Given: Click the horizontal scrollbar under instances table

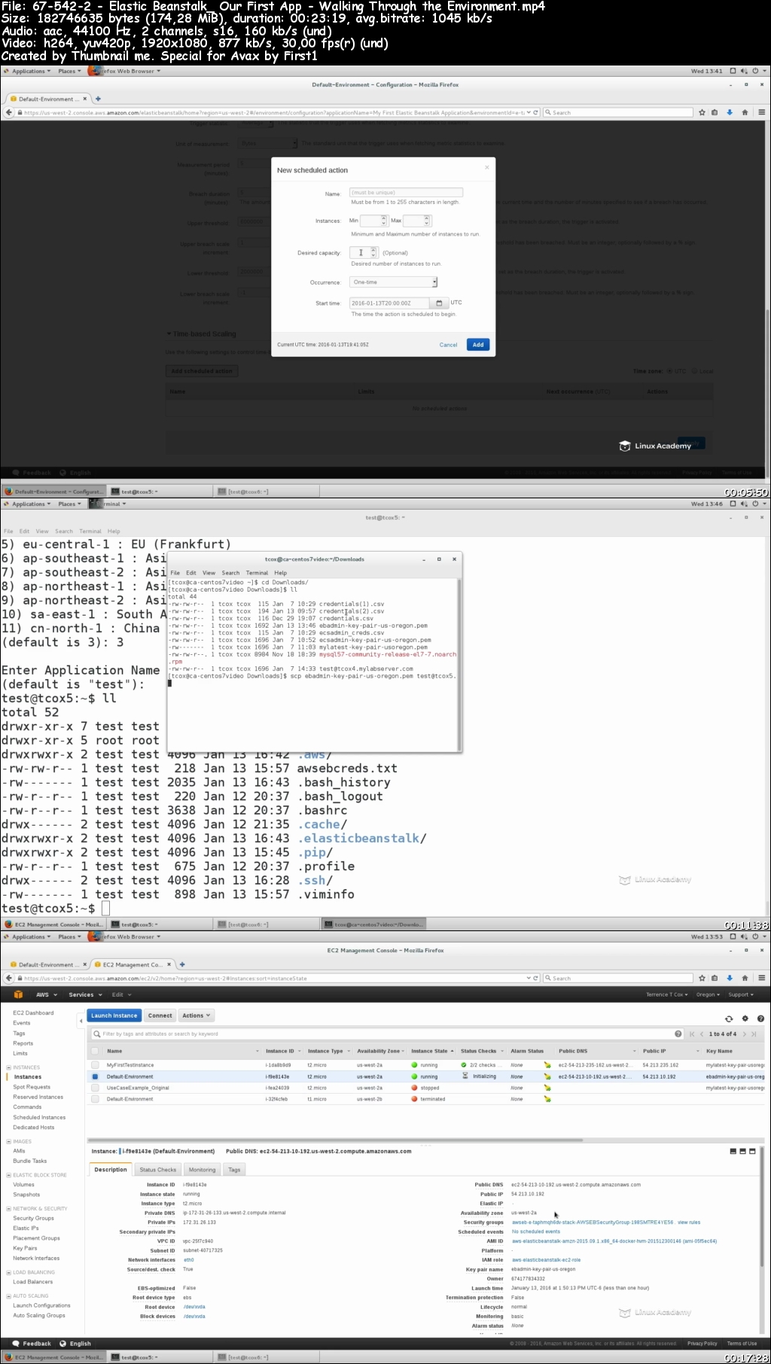Looking at the screenshot, I should 335,1140.
